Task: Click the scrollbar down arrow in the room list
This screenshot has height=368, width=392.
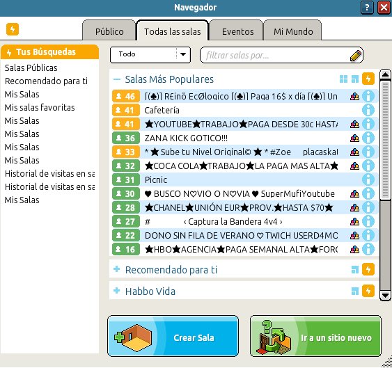Action: [x=385, y=296]
